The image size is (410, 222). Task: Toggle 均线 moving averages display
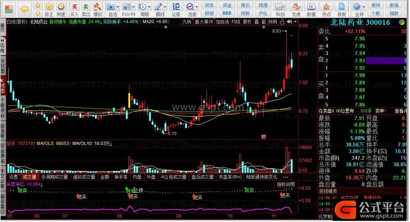tap(236, 22)
